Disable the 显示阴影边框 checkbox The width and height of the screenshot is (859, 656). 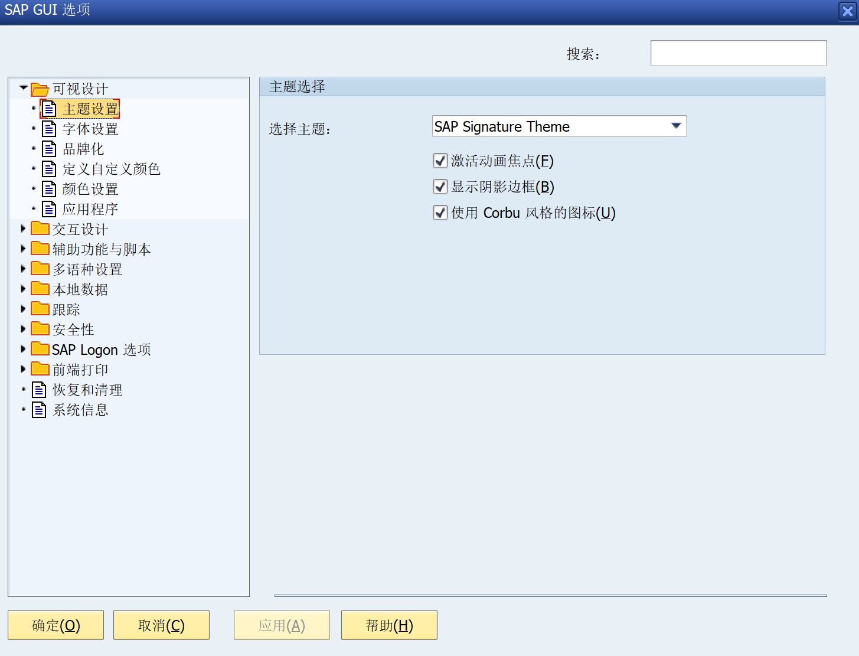point(440,187)
